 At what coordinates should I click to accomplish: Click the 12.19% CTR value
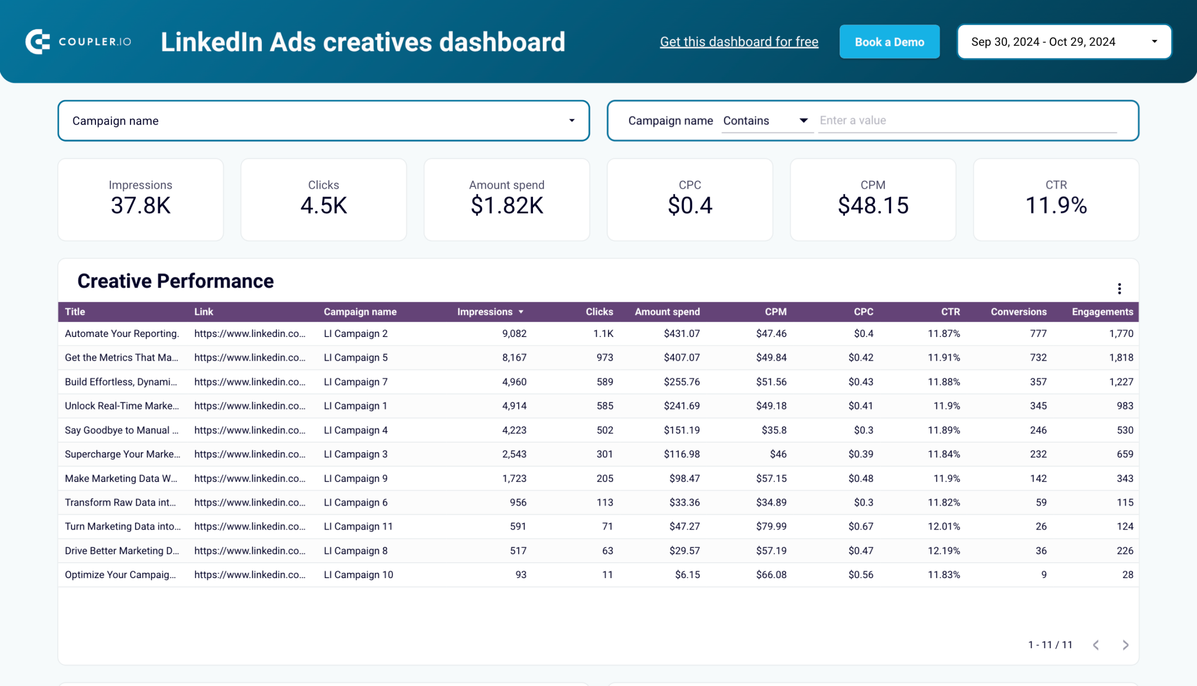pyautogui.click(x=944, y=551)
